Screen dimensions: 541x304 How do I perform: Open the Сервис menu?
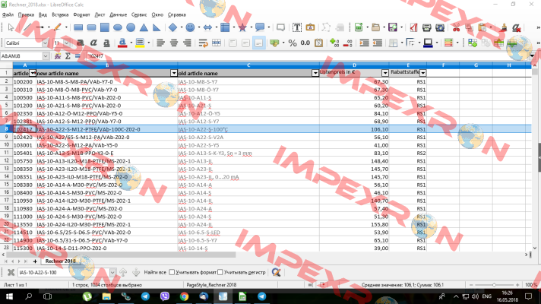coord(139,14)
